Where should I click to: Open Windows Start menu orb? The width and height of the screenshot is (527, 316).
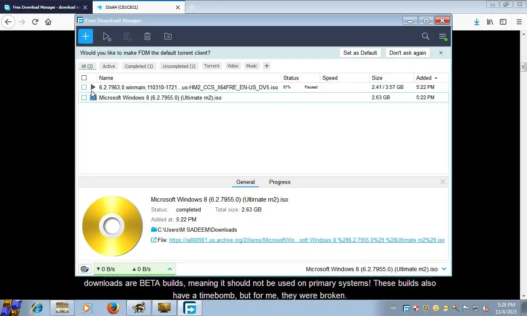point(11,308)
